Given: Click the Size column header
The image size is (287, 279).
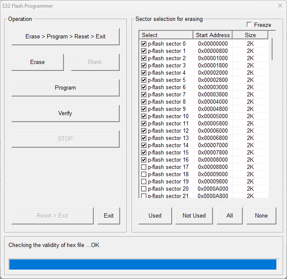Looking at the screenshot, I should pos(250,35).
